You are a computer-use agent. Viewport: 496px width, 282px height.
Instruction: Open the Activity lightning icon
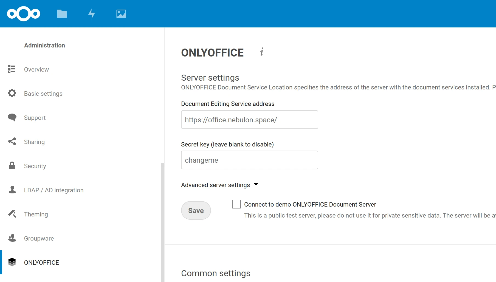click(x=92, y=13)
